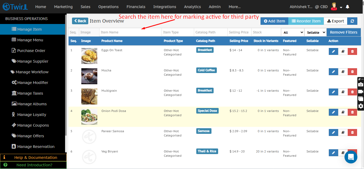Open the book icon for the Multigrain row
Viewport: 364px width, 169px height.
[x=343, y=92]
